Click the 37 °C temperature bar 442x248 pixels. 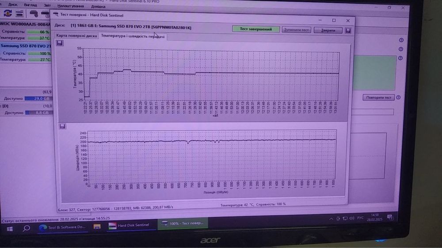click(x=38, y=38)
